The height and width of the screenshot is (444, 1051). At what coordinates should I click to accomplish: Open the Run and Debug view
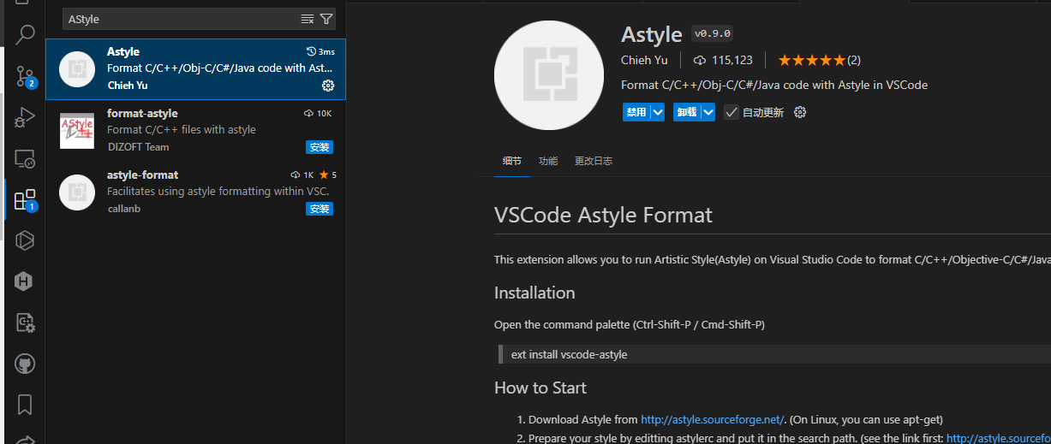click(x=25, y=117)
